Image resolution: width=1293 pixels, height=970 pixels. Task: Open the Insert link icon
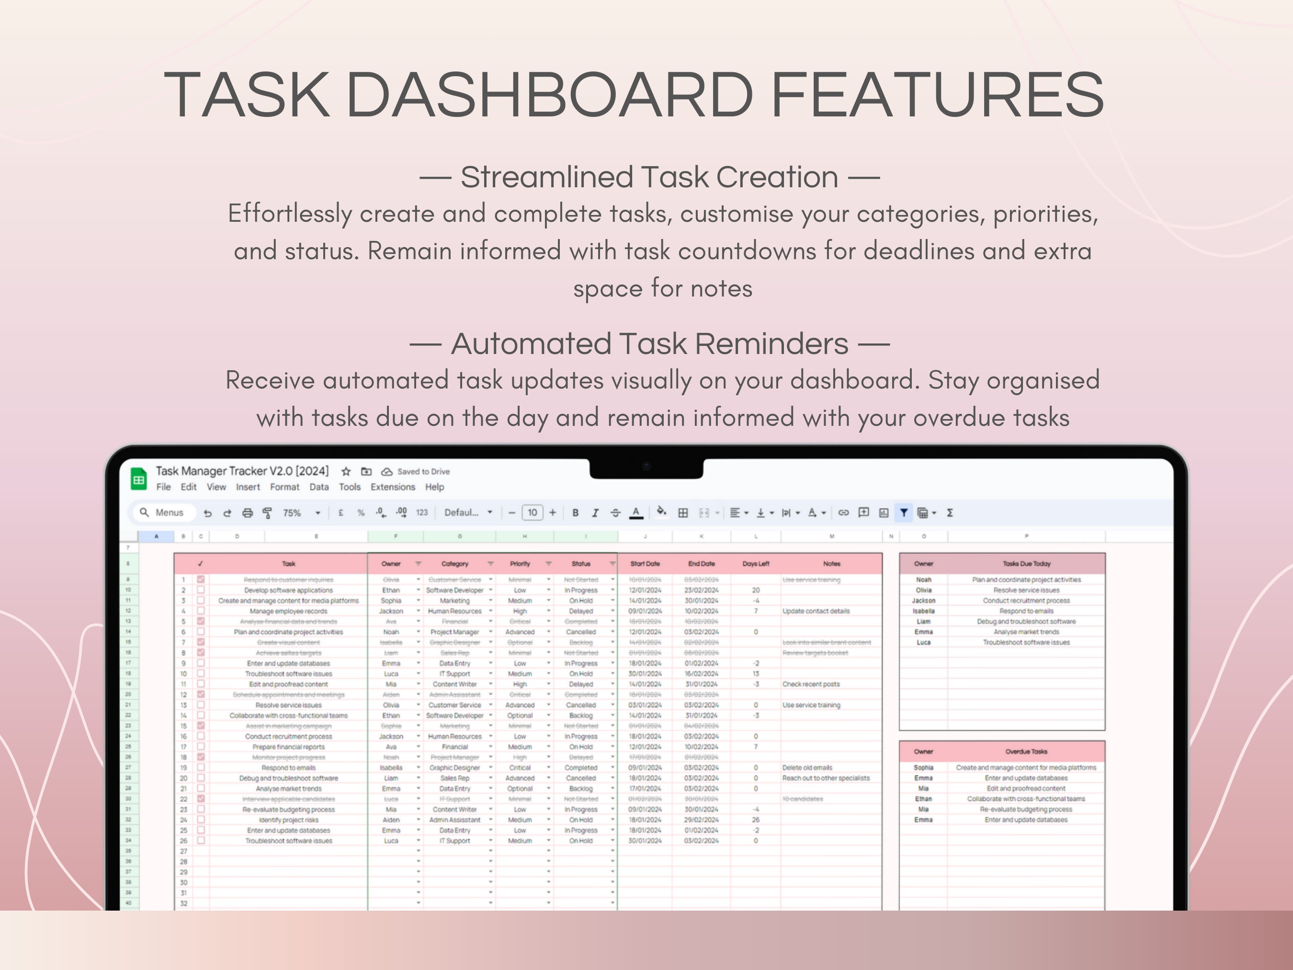(x=843, y=513)
